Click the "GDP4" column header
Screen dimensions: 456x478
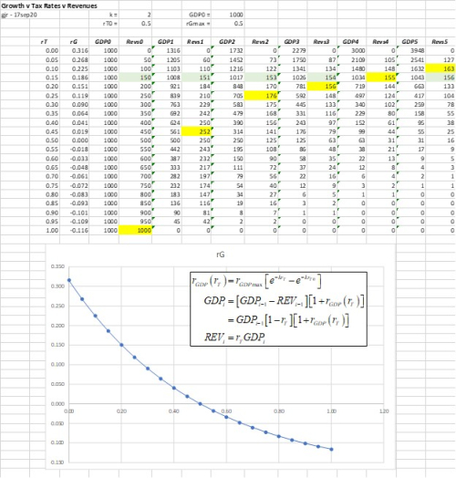(351, 41)
